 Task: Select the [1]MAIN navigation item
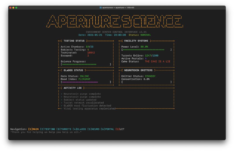[x=33, y=129]
